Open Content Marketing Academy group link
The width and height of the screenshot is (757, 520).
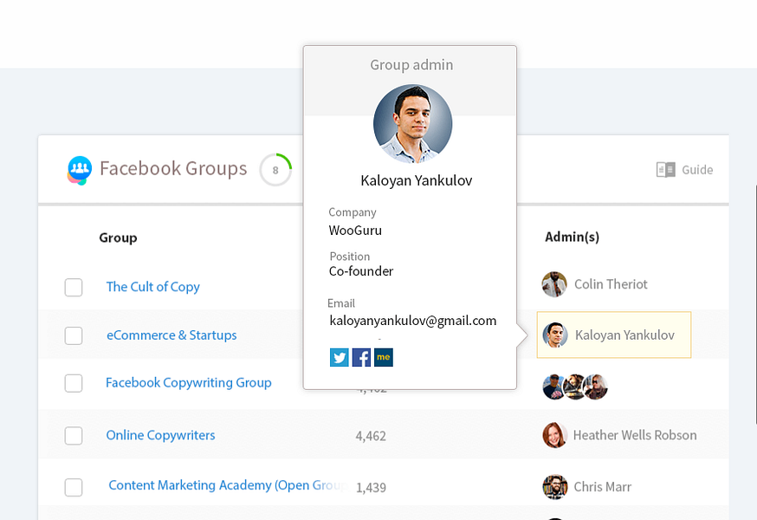(x=227, y=485)
